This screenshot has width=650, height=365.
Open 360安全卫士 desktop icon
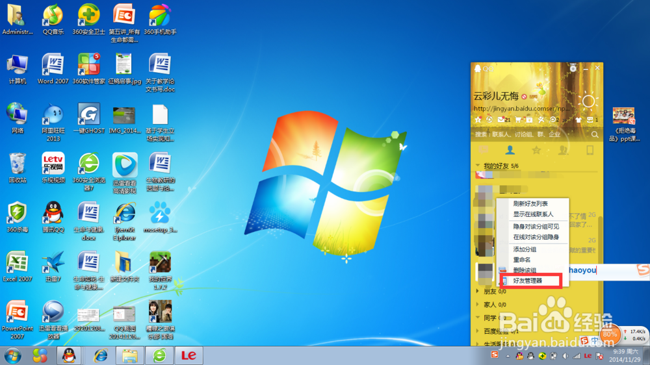tap(88, 19)
